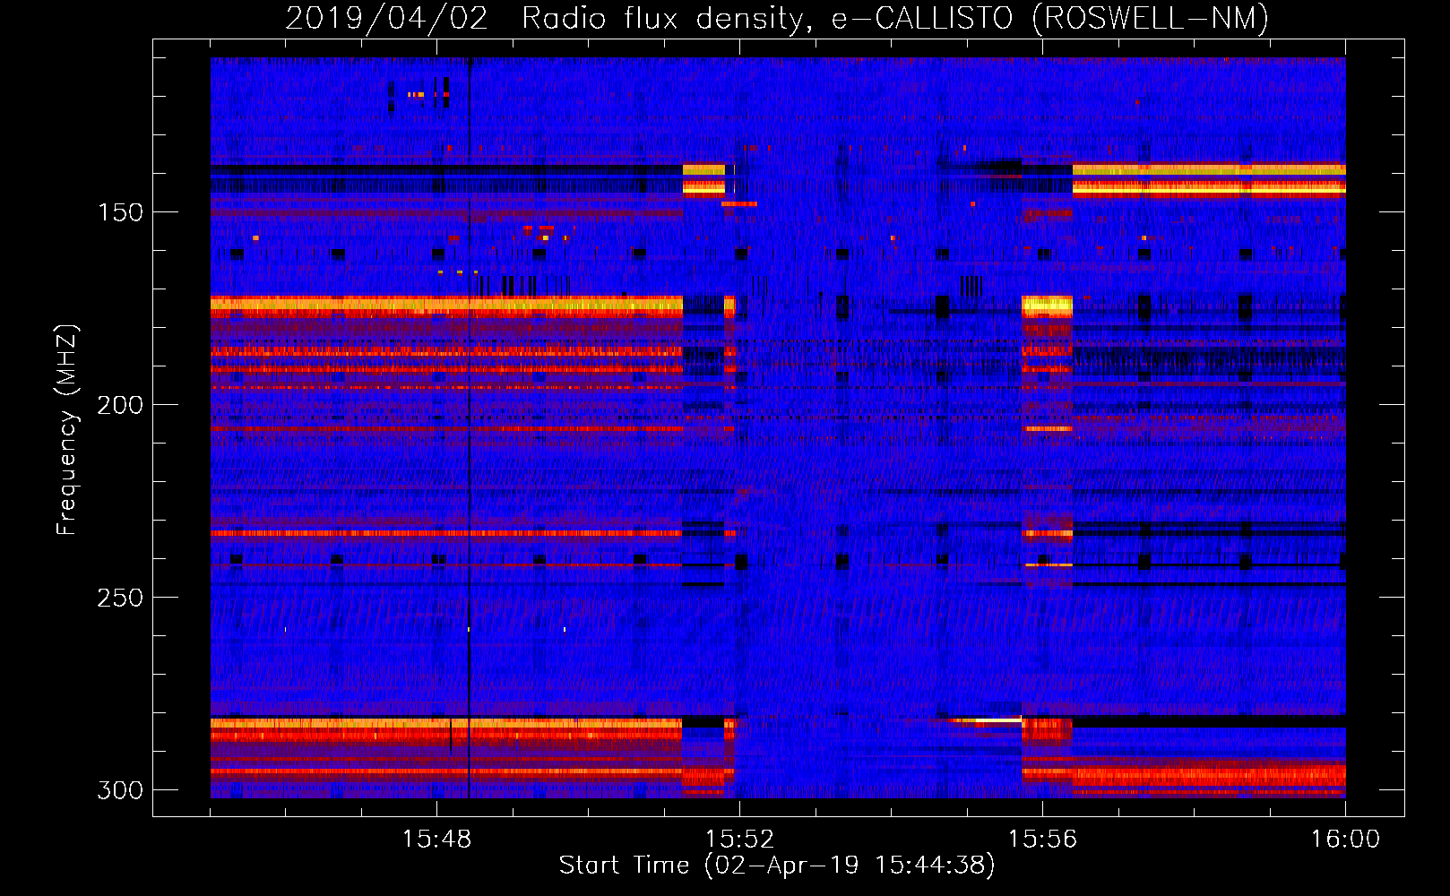Click the 15:48 time tick label
The height and width of the screenshot is (896, 1450).
click(x=436, y=840)
